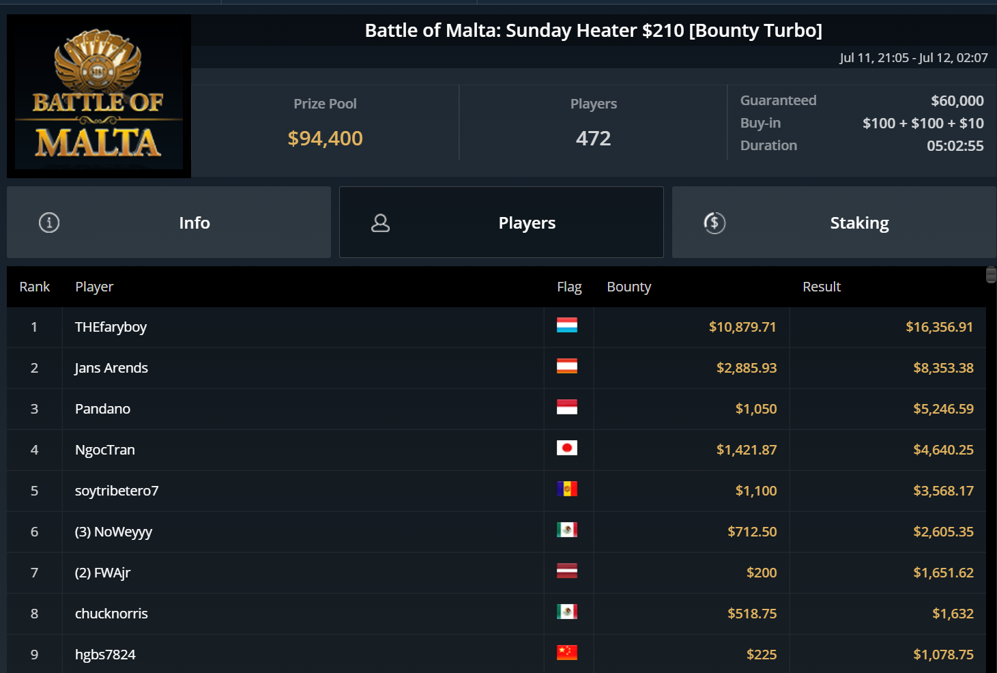
Task: Click the flag beside (3) NoWeyyy
Action: coord(566,530)
